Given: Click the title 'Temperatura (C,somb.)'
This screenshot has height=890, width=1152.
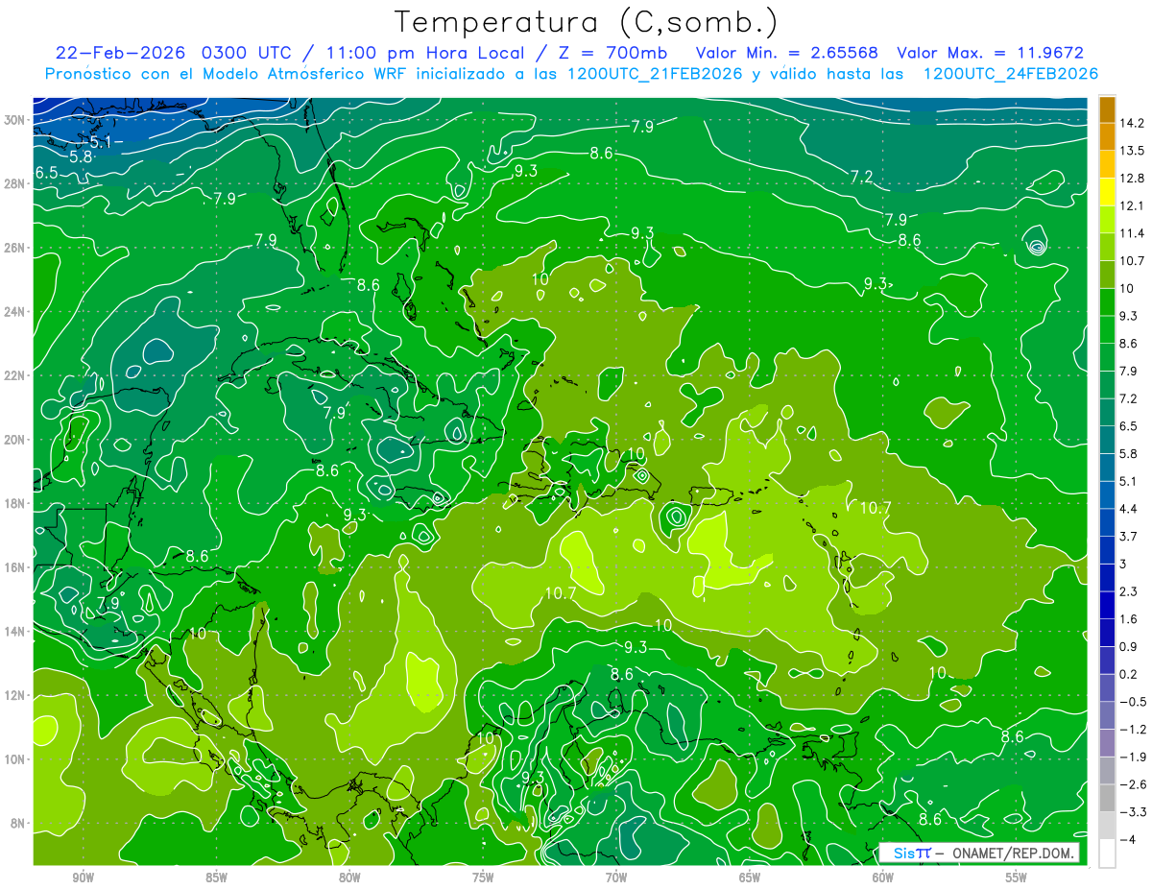Looking at the screenshot, I should (588, 22).
